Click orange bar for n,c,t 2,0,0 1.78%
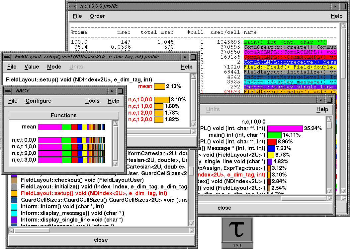Image resolution: width=350 pixels, height=249 pixels. coord(159,113)
